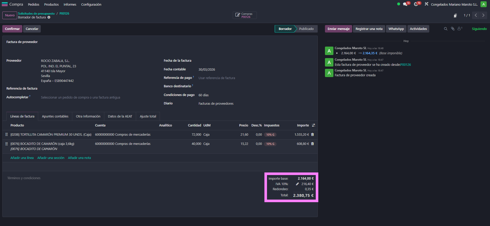
Task: Open the activities clock icon in top bar
Action: pos(416,4)
